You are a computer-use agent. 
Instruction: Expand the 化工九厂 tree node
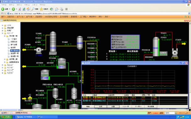[x=2, y=73]
